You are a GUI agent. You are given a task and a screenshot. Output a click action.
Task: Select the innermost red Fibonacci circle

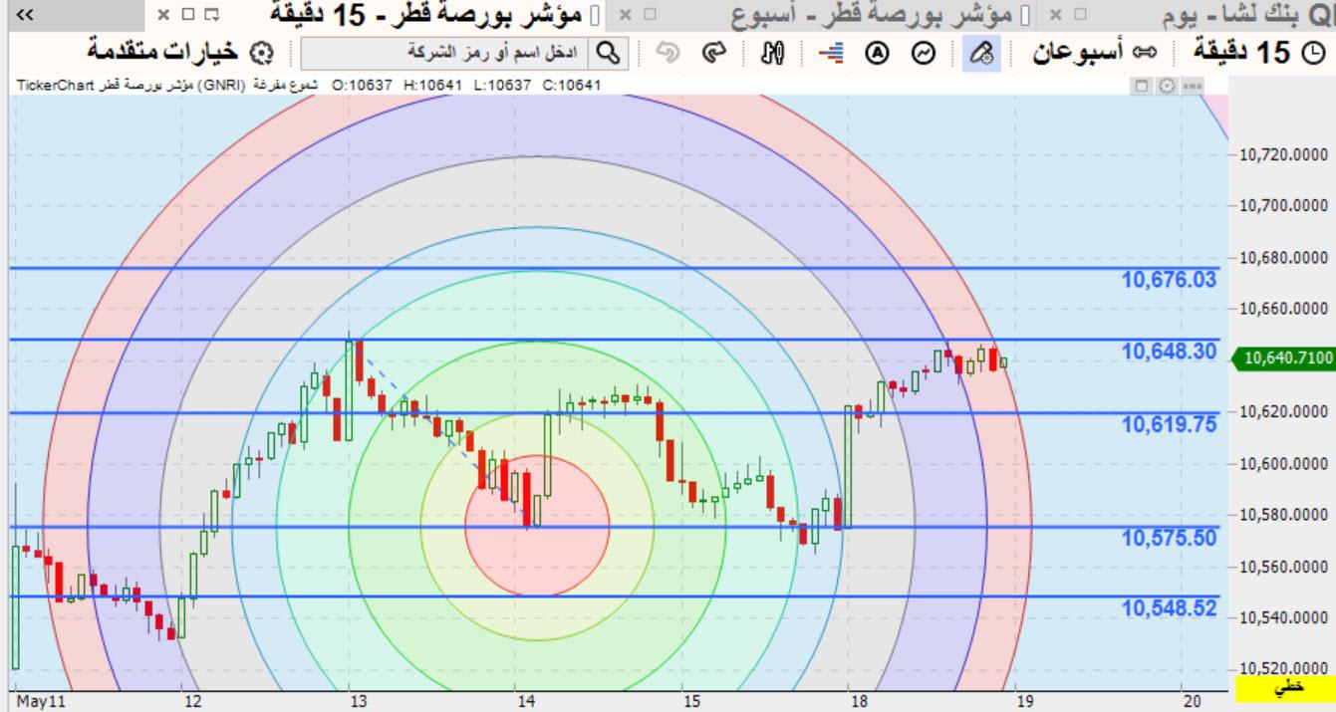coord(537,525)
